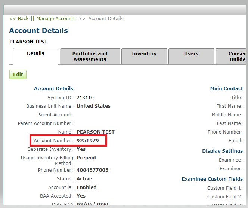This screenshot has width=248, height=208.
Task: Switch to the Details tab
Action: point(35,54)
